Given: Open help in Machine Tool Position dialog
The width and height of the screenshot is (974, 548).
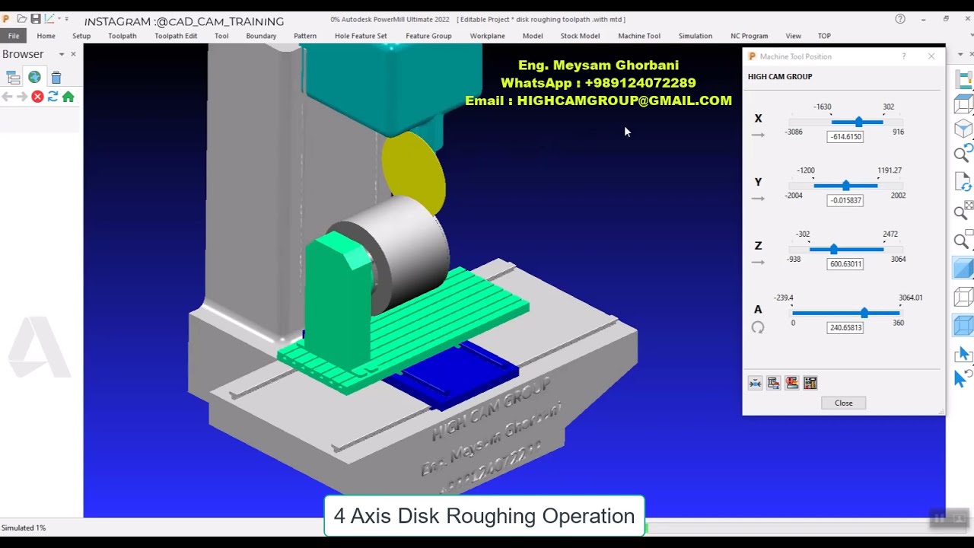Looking at the screenshot, I should (904, 56).
